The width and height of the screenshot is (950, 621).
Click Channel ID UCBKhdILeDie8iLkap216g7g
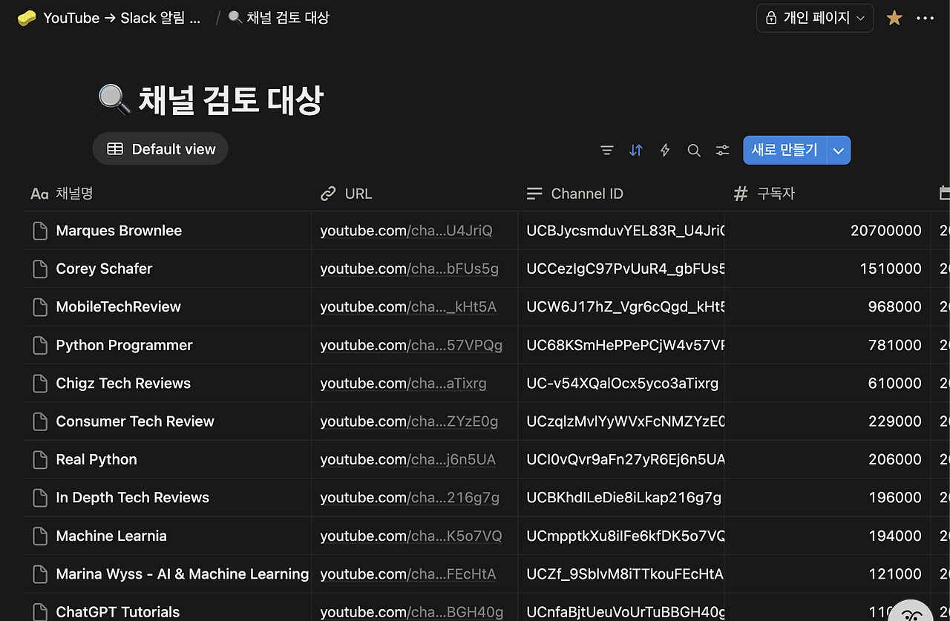pos(624,497)
